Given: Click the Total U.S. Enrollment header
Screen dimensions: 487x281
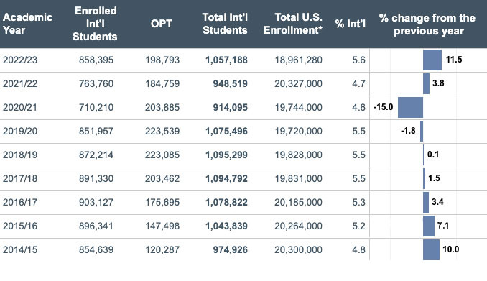Looking at the screenshot, I should pyautogui.click(x=293, y=24).
